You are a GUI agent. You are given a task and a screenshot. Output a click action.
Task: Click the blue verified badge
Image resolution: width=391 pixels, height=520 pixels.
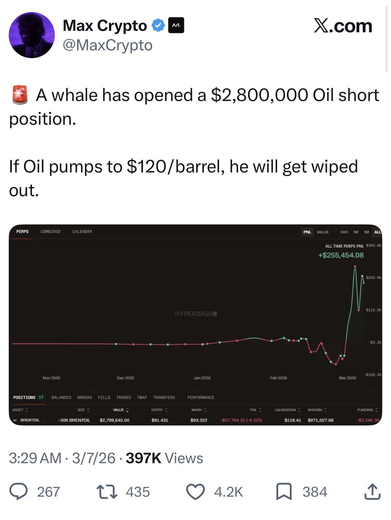click(x=158, y=25)
